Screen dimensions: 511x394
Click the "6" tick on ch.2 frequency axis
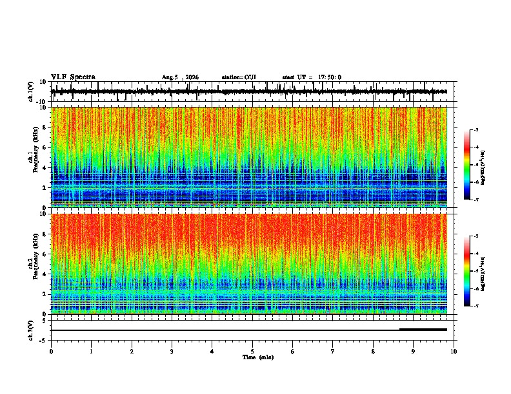click(x=45, y=254)
